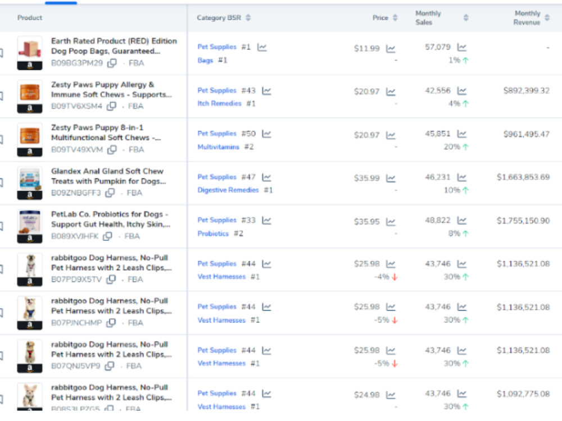Open Glandex Soft Chew product thumbnail
This screenshot has width=562, height=421.
(x=30, y=182)
